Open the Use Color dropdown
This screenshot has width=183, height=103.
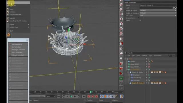(158, 15)
